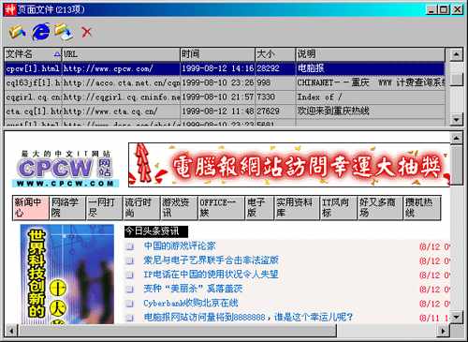
Task: Sort list by 文件名 column header
Action: coord(33,54)
